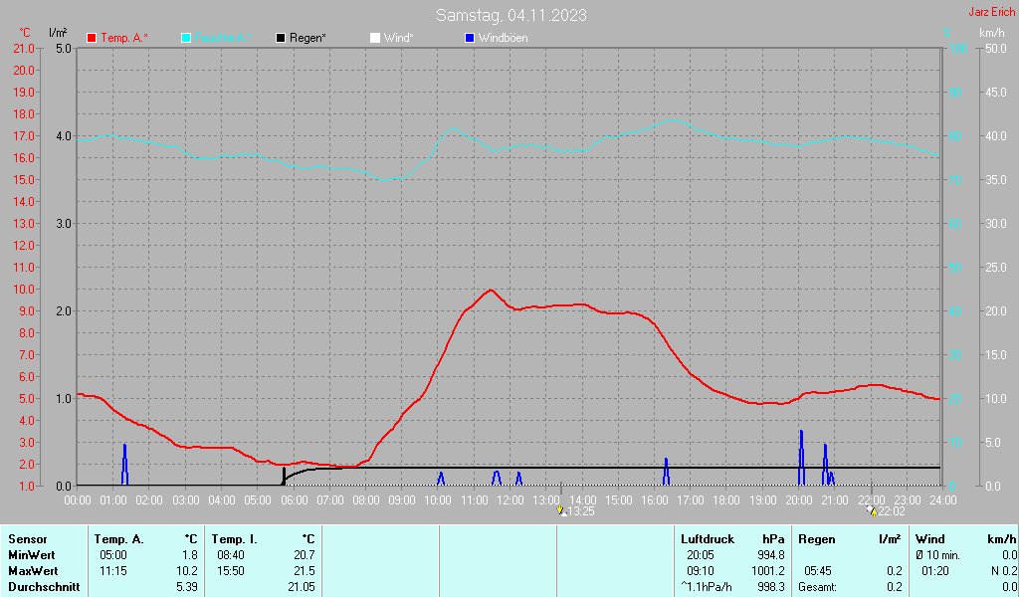Click the Samstag, 04.11.2023 date title
1019x597 pixels.
point(510,15)
